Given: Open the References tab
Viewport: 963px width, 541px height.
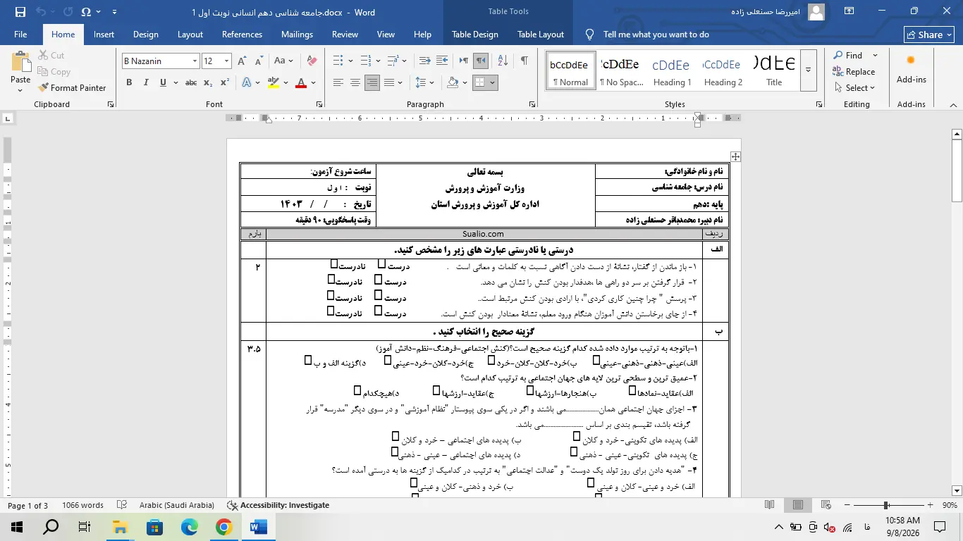Looking at the screenshot, I should [x=242, y=35].
